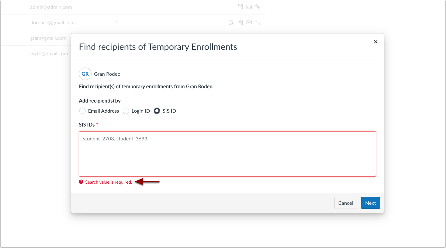The image size is (446, 248).
Task: Select the SIS ID radio option
Action: tap(157, 111)
